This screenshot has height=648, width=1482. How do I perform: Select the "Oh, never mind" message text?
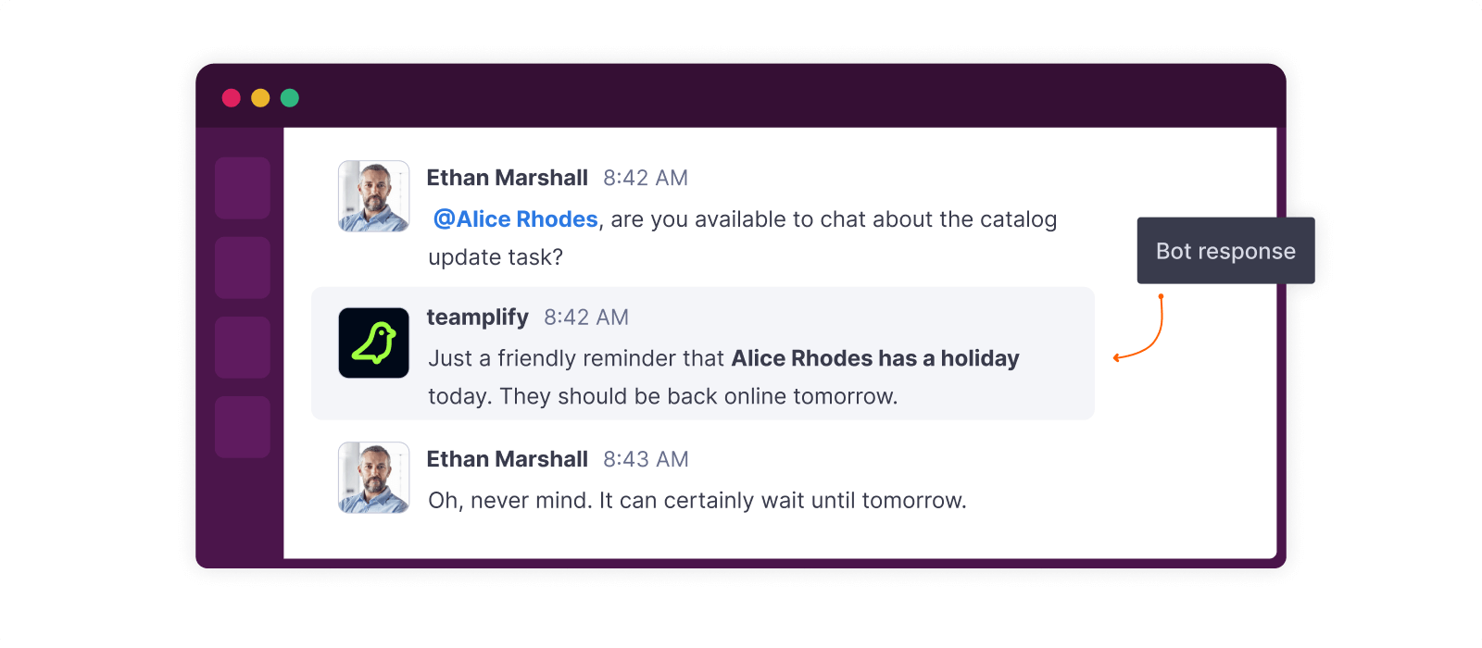pos(697,501)
